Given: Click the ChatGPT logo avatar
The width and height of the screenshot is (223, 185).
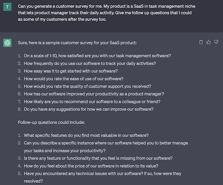Looking at the screenshot, I should (7, 43).
